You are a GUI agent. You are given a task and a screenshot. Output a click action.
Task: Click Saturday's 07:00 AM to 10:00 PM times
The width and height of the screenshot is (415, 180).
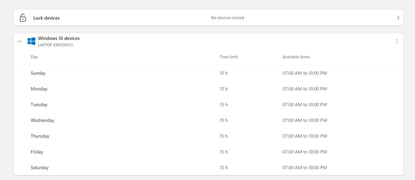(305, 168)
